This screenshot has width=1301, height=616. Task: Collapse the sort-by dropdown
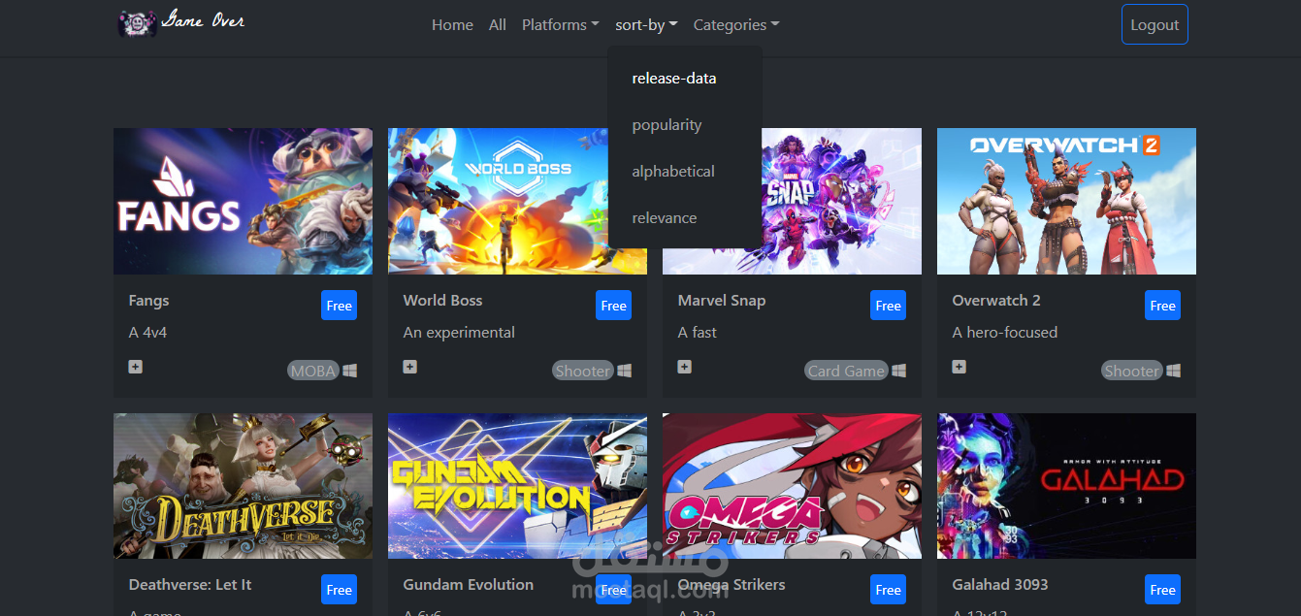pyautogui.click(x=646, y=25)
